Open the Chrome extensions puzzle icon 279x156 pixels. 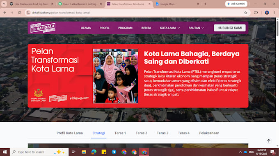pyautogui.click(x=256, y=13)
